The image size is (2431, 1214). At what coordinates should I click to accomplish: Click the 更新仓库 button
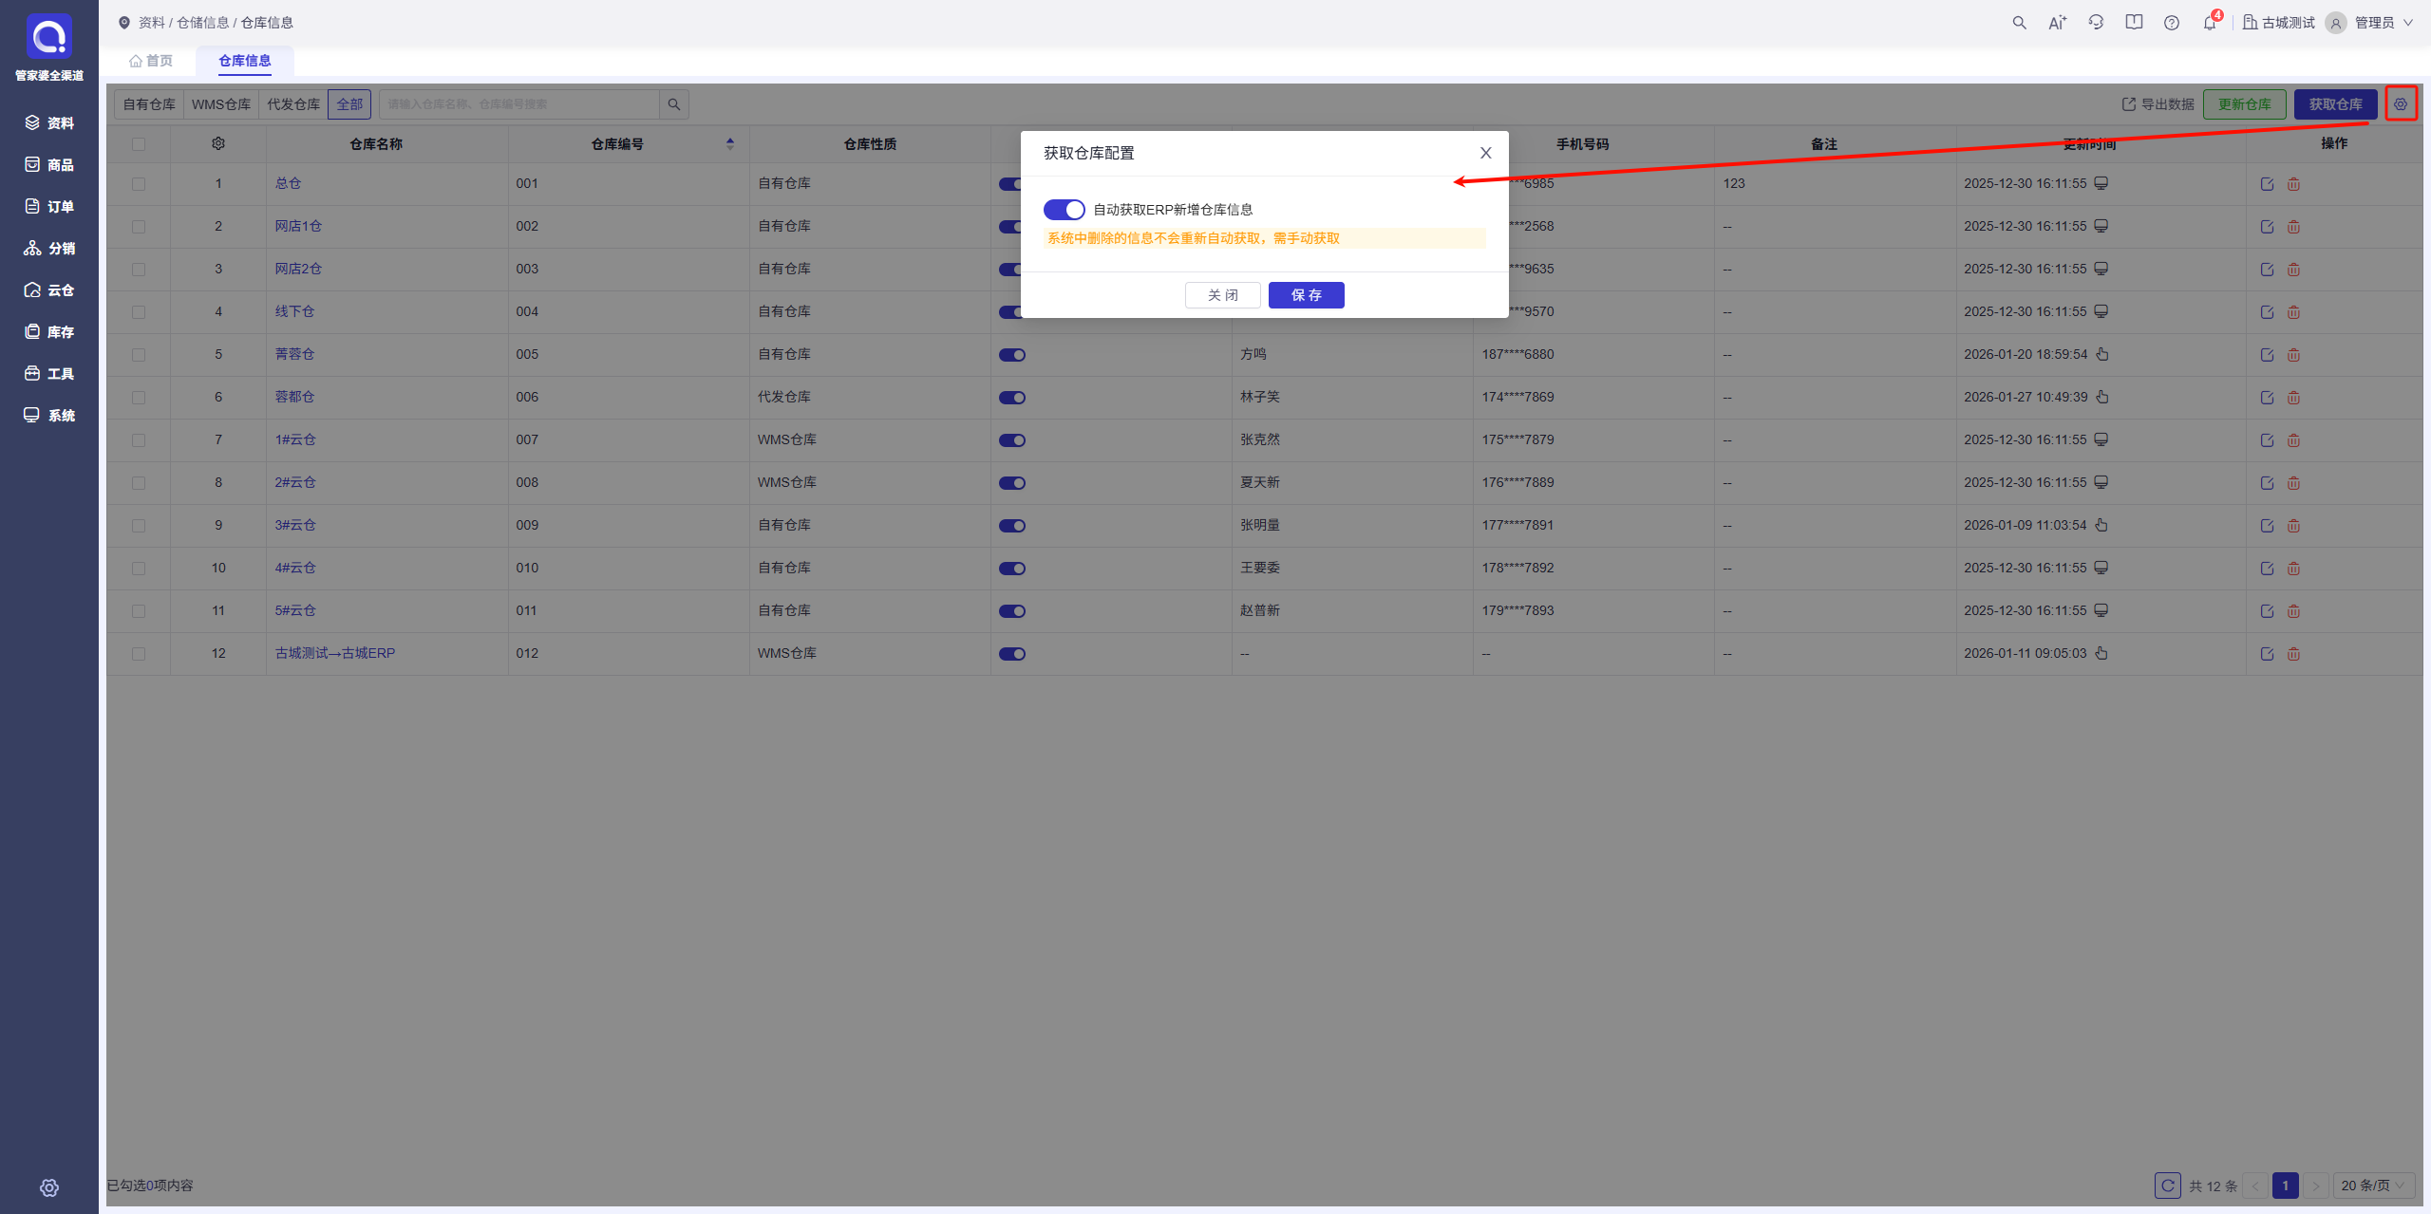pyautogui.click(x=2245, y=104)
